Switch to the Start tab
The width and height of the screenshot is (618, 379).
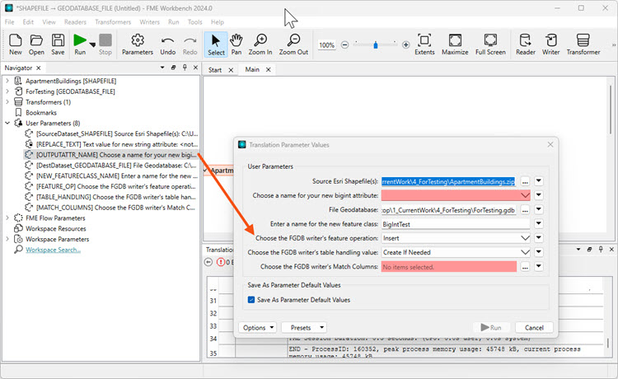(x=215, y=70)
